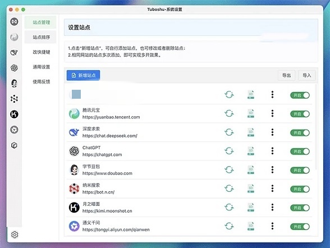330x248 pixels.
Task: Click the 导入 button
Action: click(306, 75)
